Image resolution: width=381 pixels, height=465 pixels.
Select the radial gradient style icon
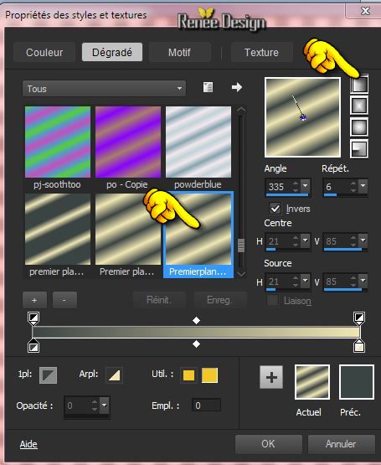point(359,149)
